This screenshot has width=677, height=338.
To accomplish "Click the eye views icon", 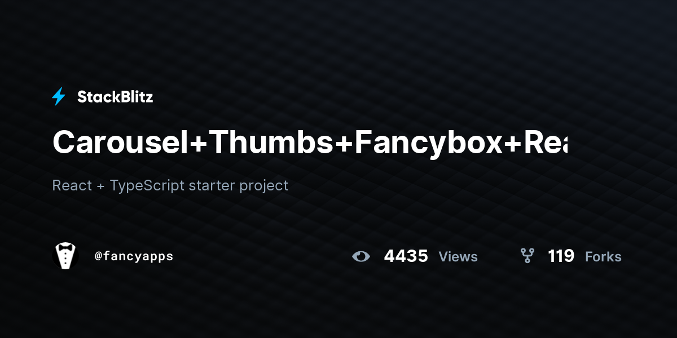I will pyautogui.click(x=361, y=256).
